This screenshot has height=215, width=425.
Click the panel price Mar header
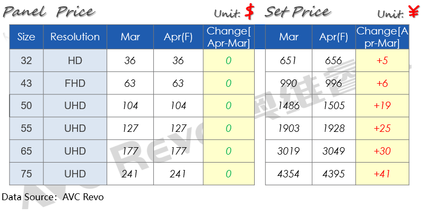[131, 37]
